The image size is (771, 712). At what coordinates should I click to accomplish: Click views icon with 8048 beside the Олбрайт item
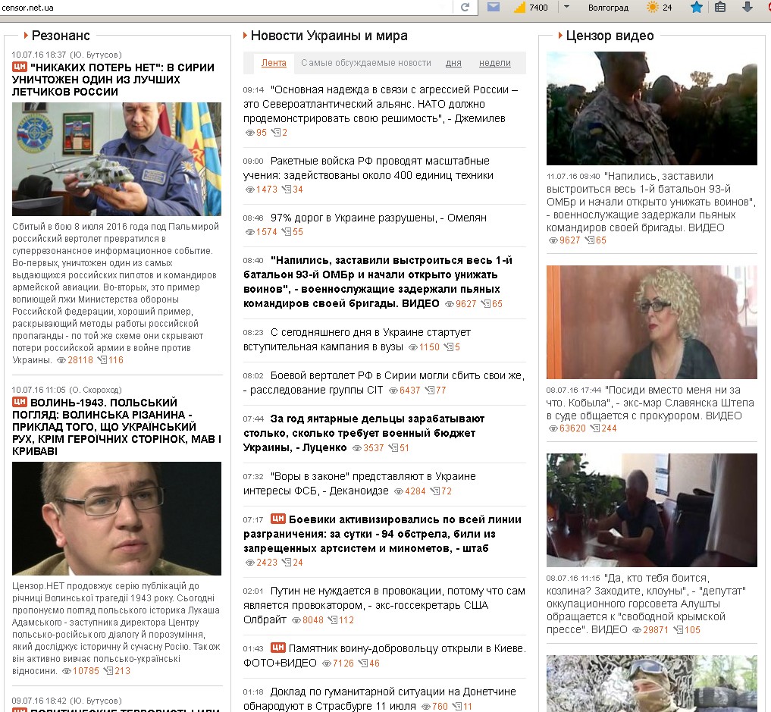(x=296, y=620)
